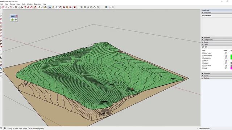This screenshot has height=130, width=232.
Task: Select the Rotate tool
Action: coord(32,7)
